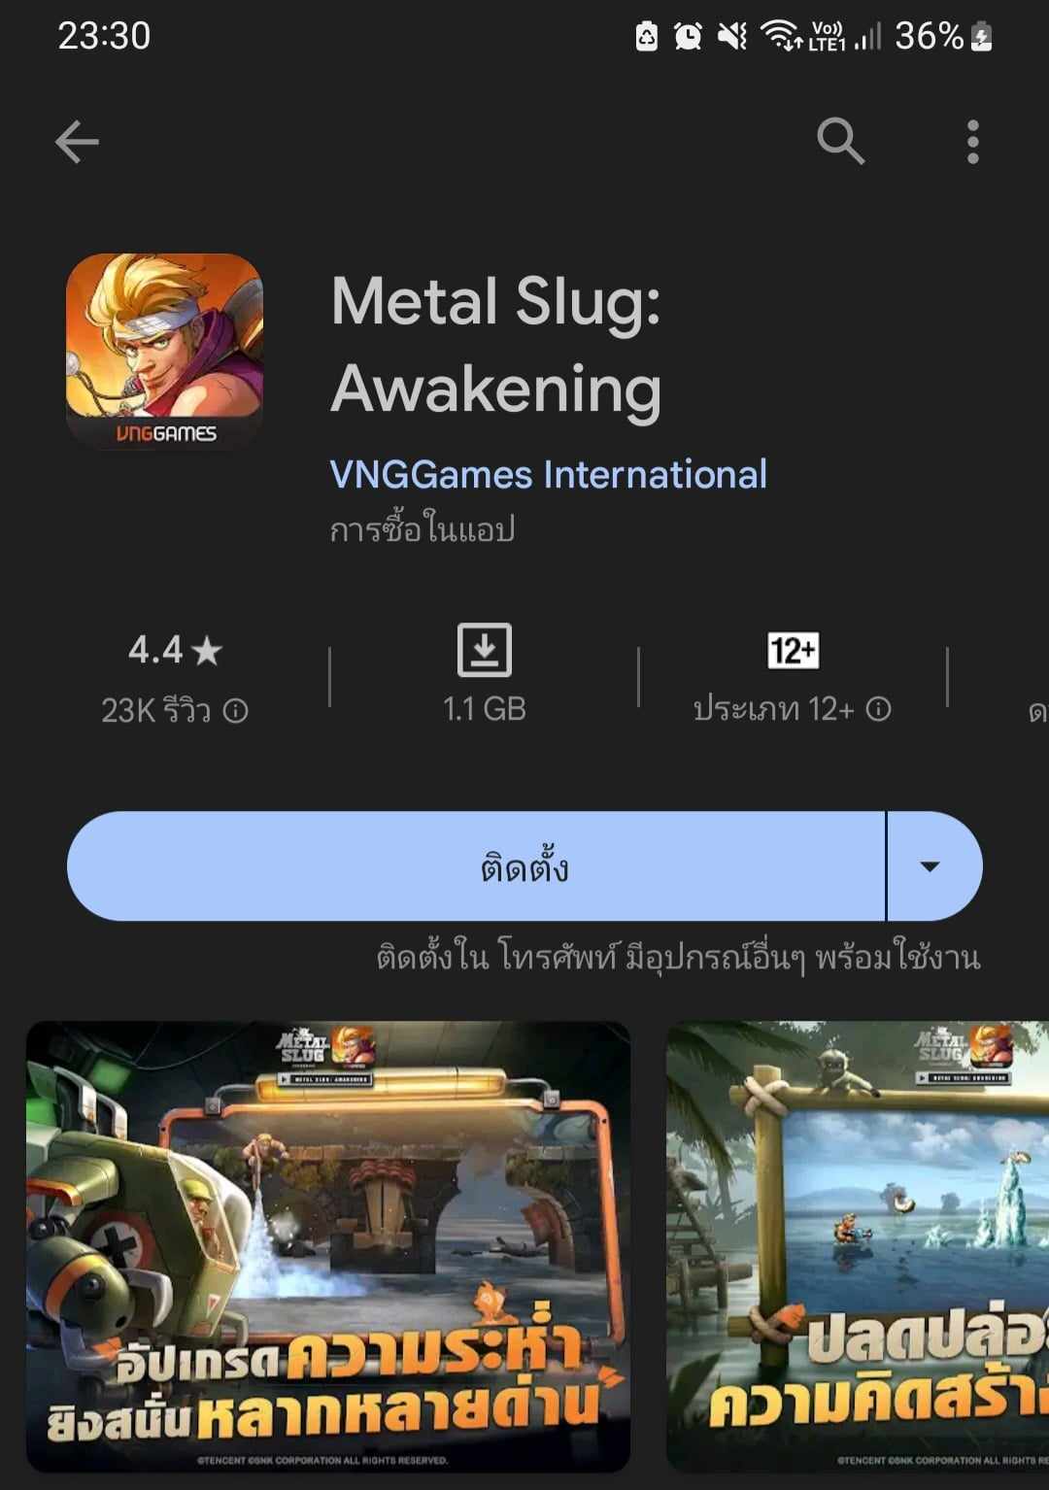Tap the alarm clock status icon
Image resolution: width=1049 pixels, height=1490 pixels.
tap(688, 37)
